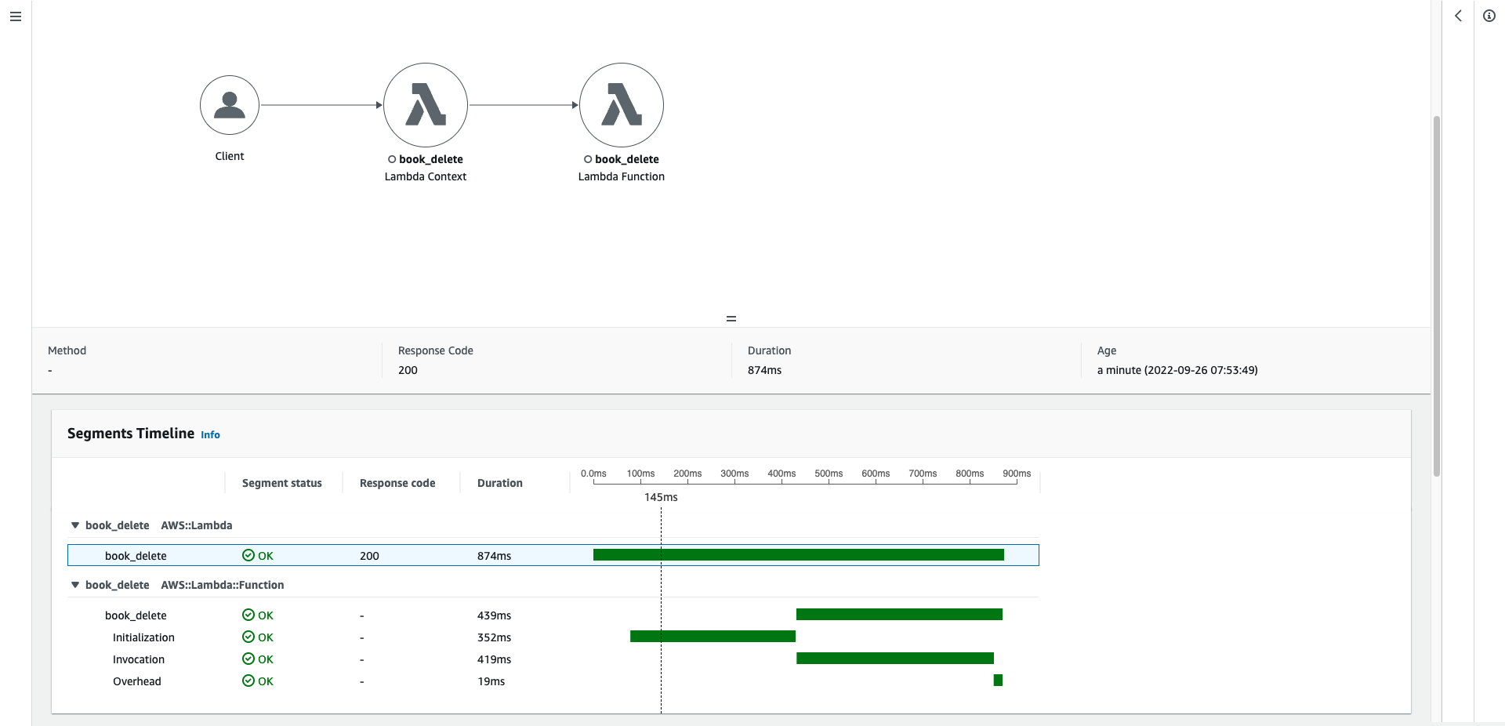Click the 500ms tick on the timeline axis
1505x726 pixels.
tap(829, 474)
